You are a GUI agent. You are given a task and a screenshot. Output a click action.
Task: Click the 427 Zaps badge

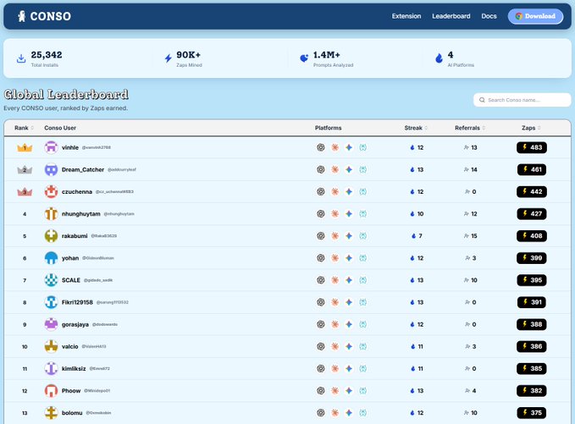[532, 213]
